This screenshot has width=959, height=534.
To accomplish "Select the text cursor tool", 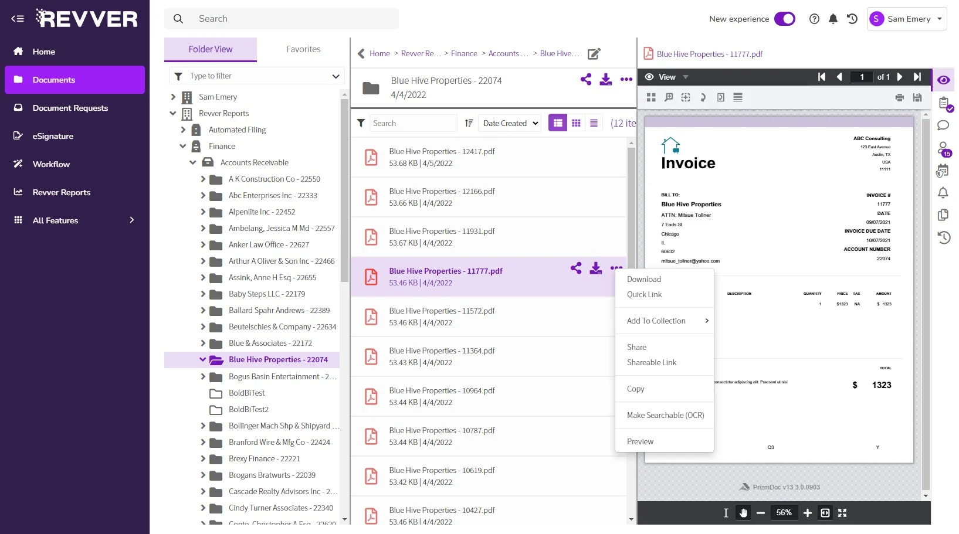I will tap(726, 513).
